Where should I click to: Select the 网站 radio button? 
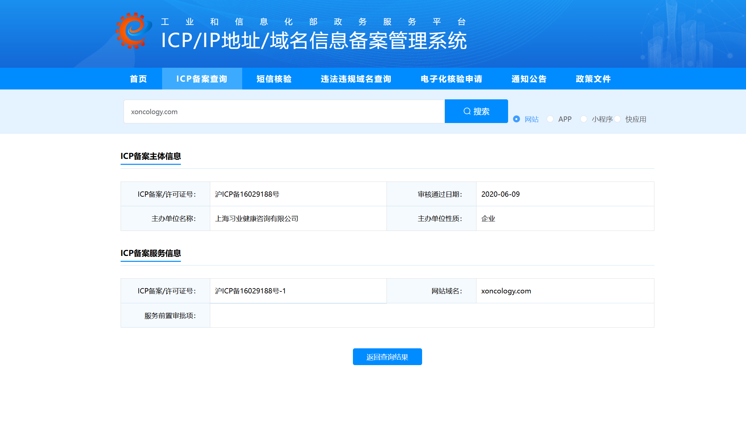click(516, 119)
